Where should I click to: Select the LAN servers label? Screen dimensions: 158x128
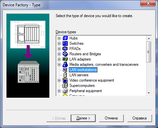[x=79, y=75]
